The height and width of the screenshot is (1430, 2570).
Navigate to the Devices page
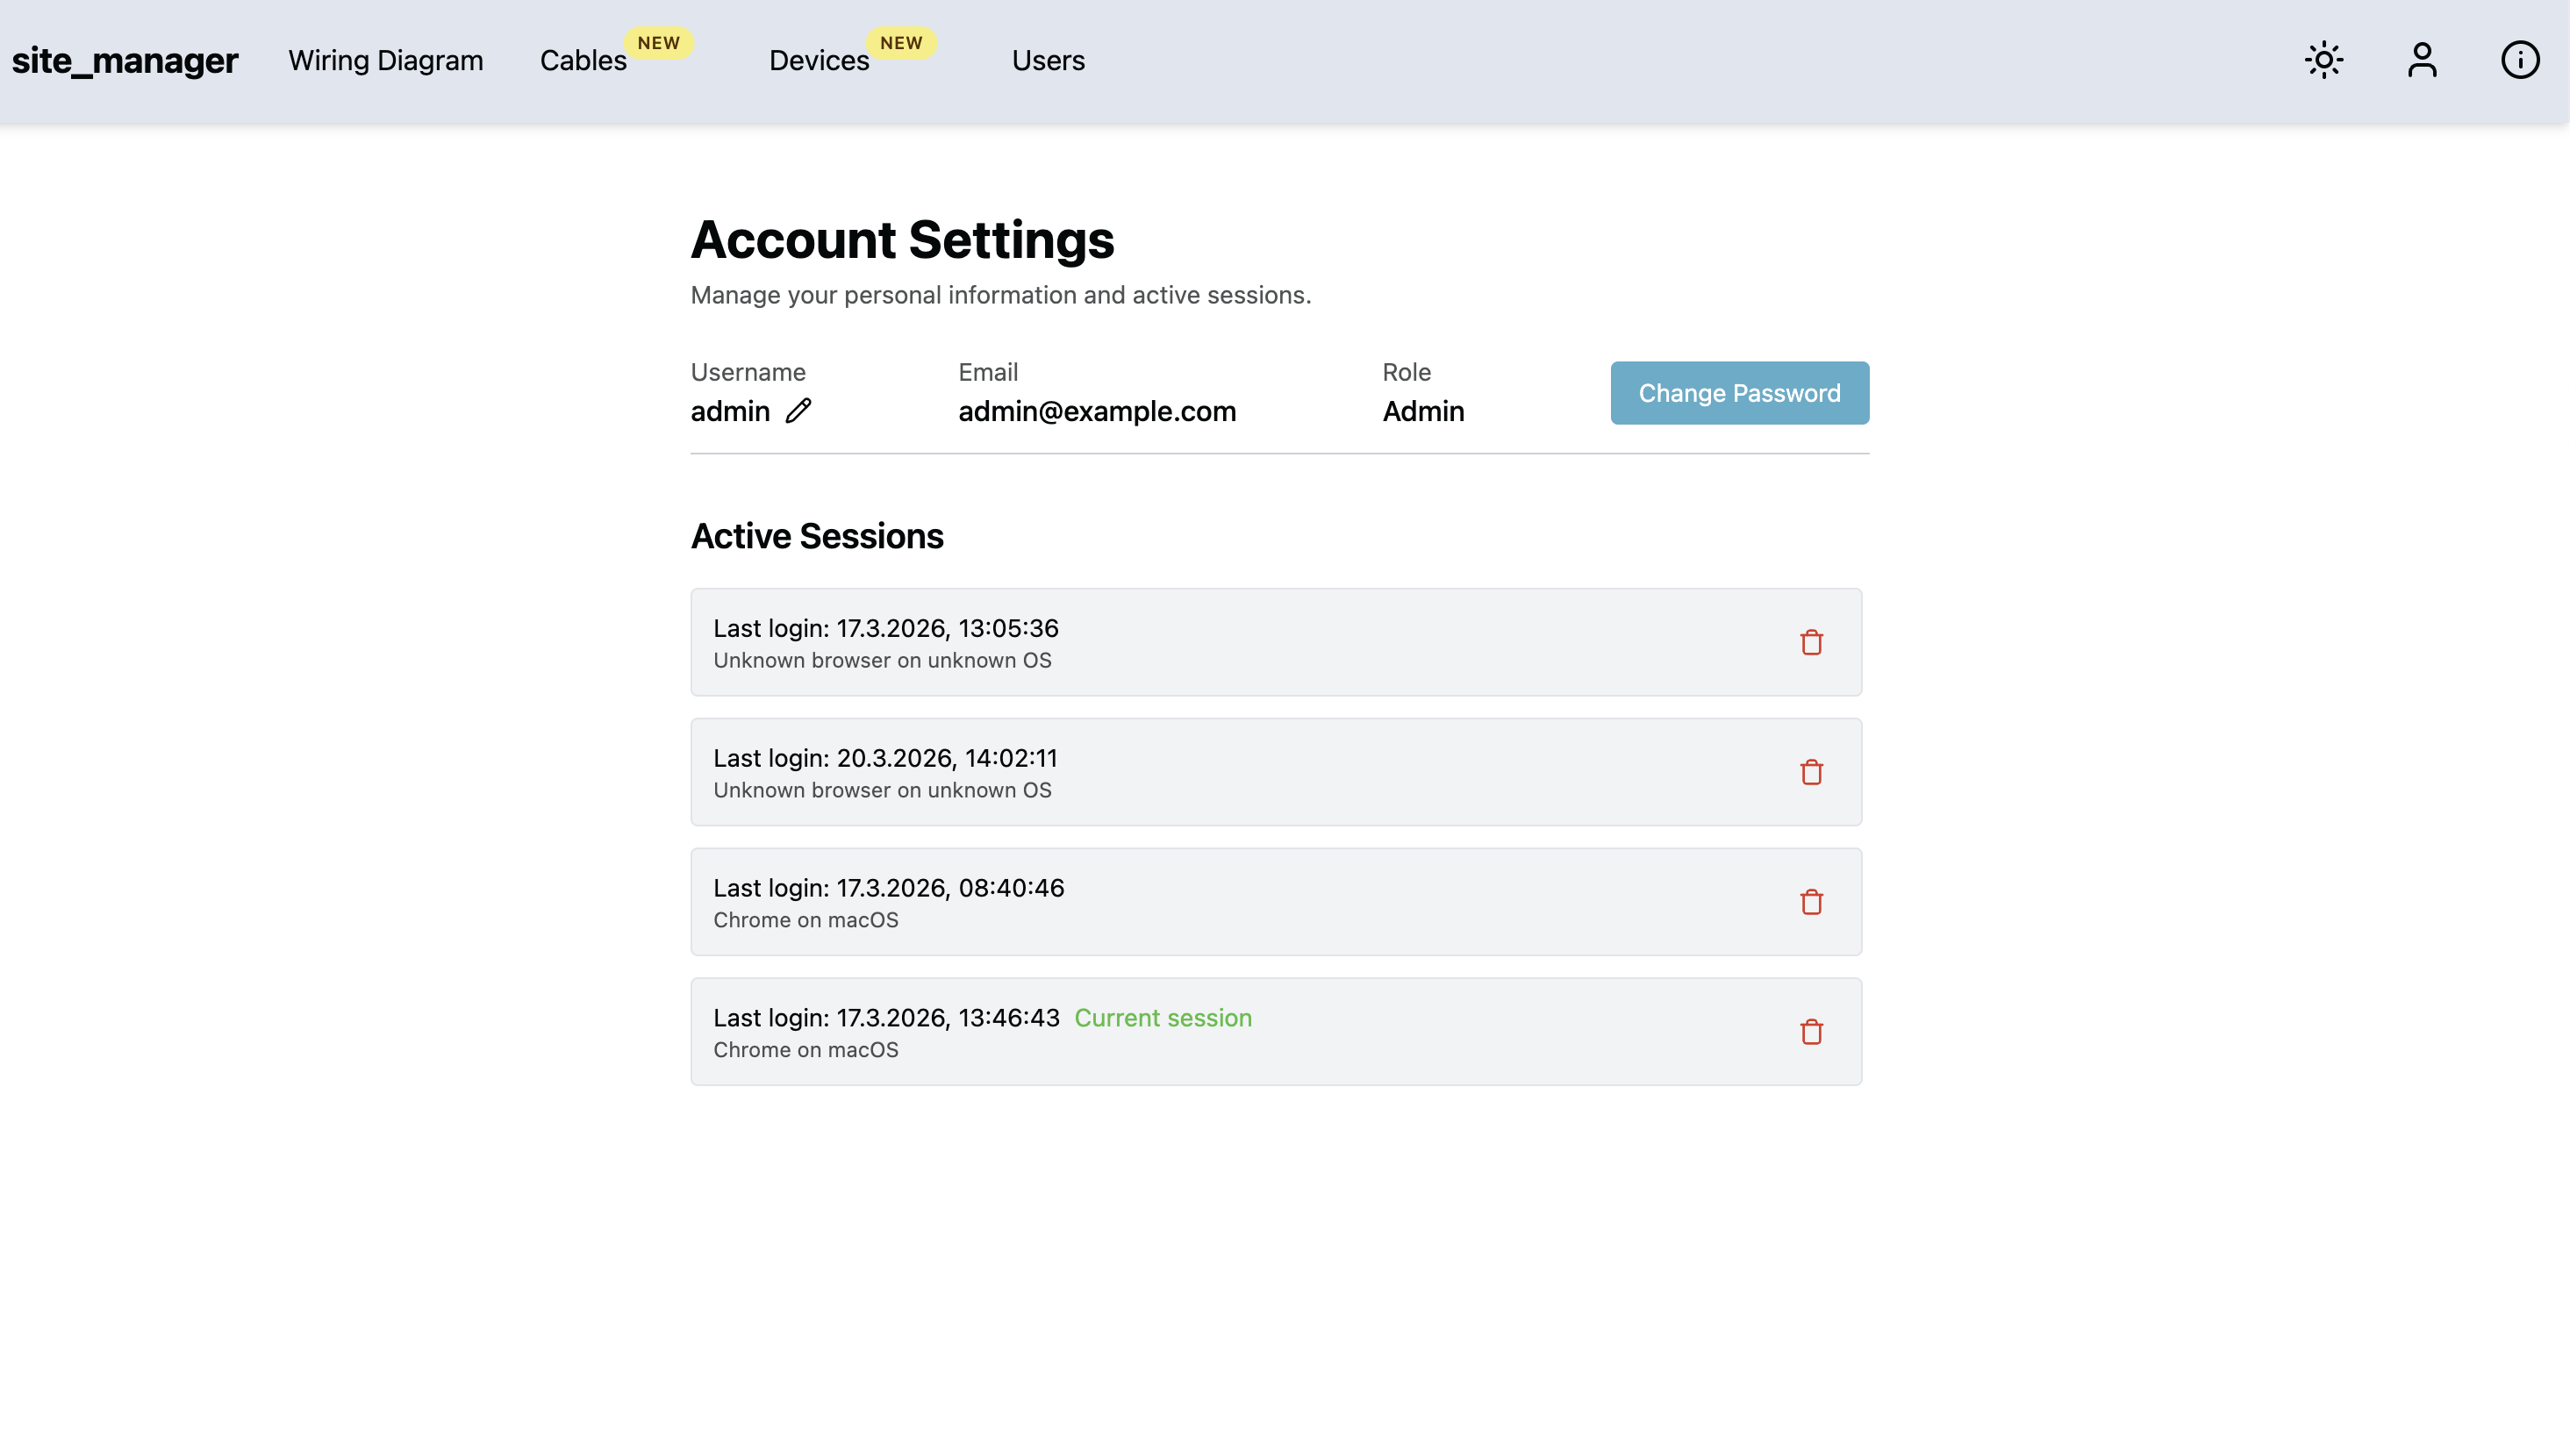click(818, 61)
